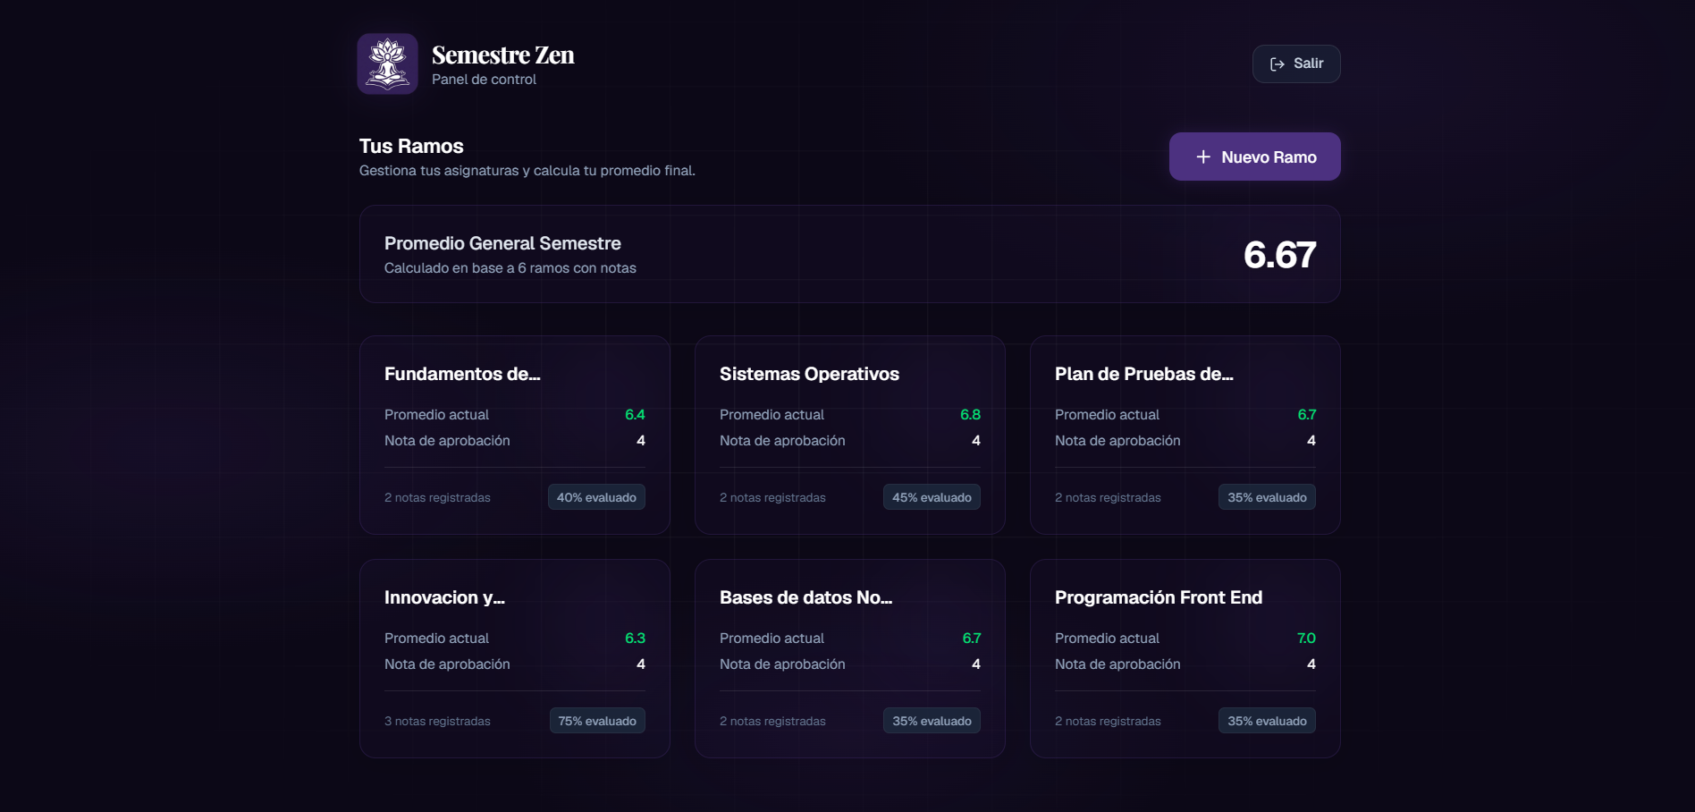Click Bases de datos 35% evaluado badge

tap(932, 721)
